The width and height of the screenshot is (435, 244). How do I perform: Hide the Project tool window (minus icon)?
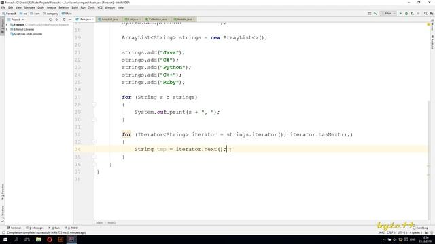point(70,20)
